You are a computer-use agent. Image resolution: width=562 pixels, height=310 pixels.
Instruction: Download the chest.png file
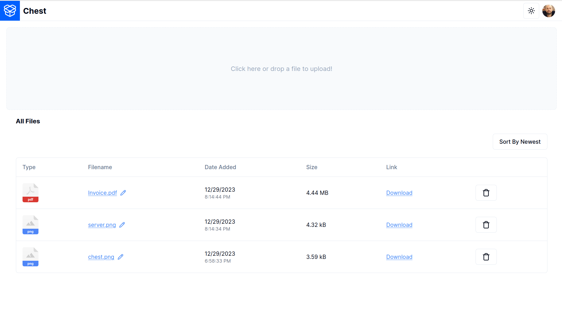[x=399, y=257]
